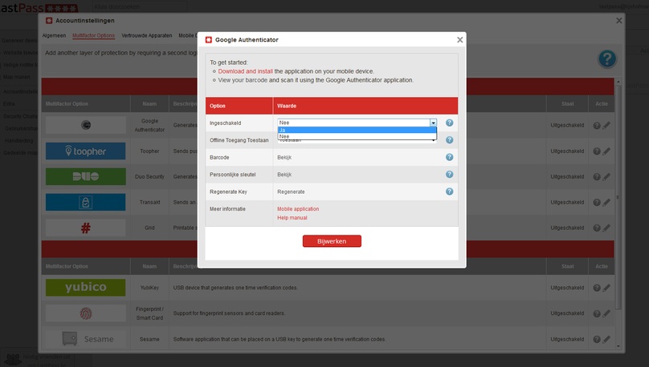Open help icon beside Barcode row
This screenshot has height=367, width=649.
[x=450, y=157]
